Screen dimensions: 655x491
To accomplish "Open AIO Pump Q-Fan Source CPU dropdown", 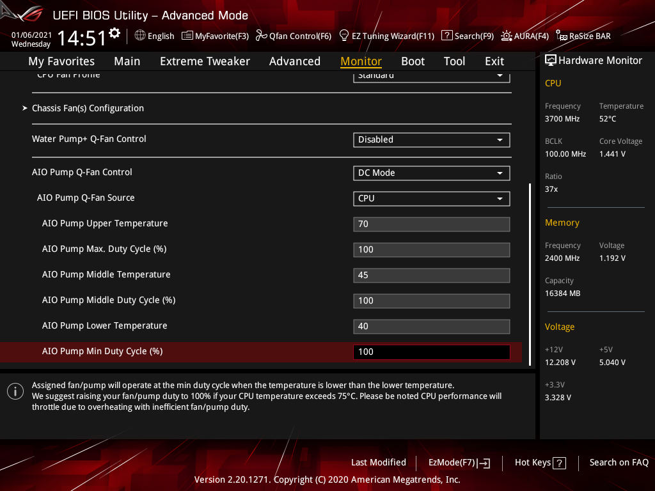I will (x=432, y=199).
